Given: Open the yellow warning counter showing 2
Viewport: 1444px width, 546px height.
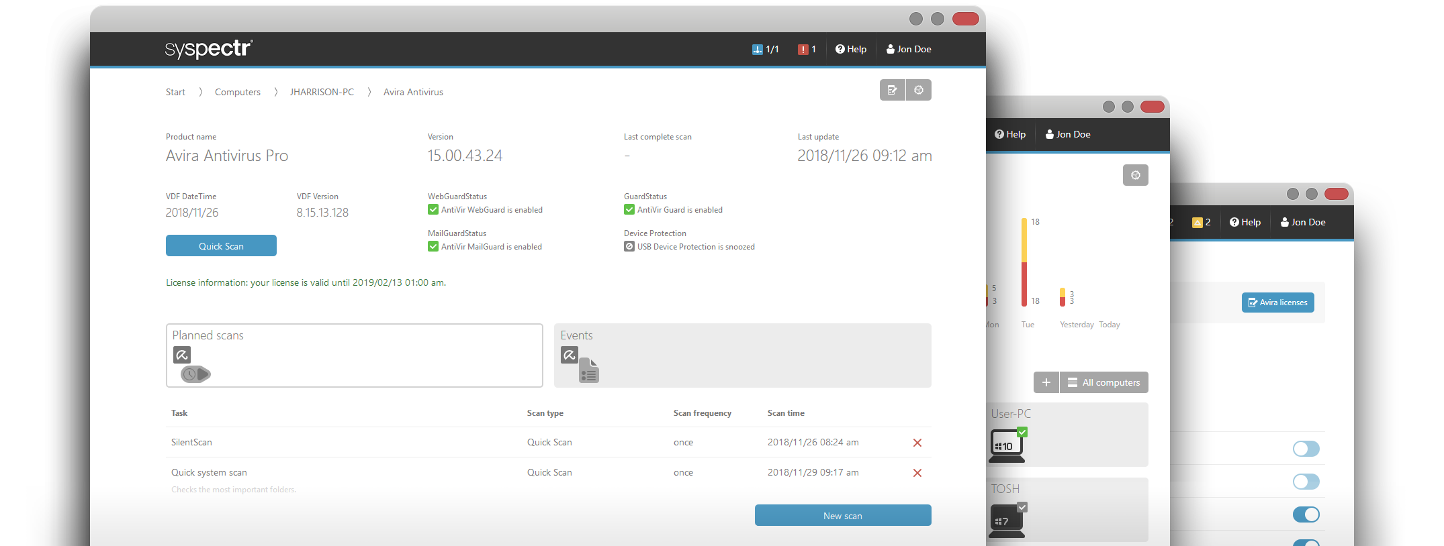Looking at the screenshot, I should click(x=1201, y=222).
